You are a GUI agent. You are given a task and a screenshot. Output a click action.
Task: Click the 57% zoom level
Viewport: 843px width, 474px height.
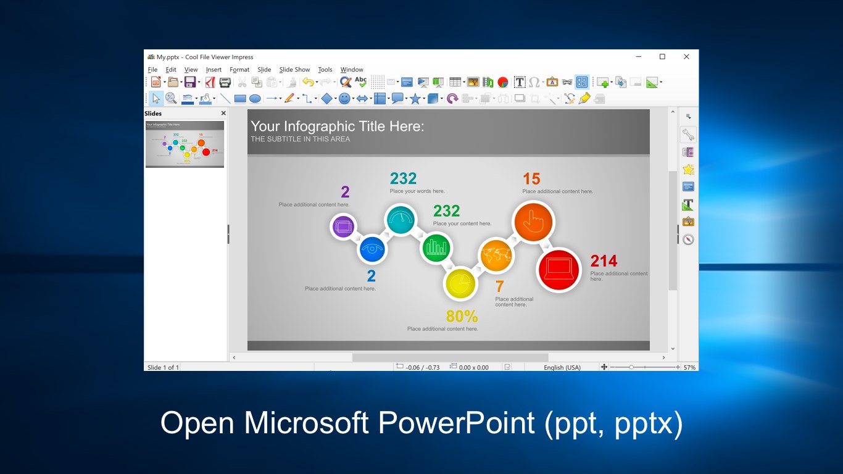click(689, 367)
